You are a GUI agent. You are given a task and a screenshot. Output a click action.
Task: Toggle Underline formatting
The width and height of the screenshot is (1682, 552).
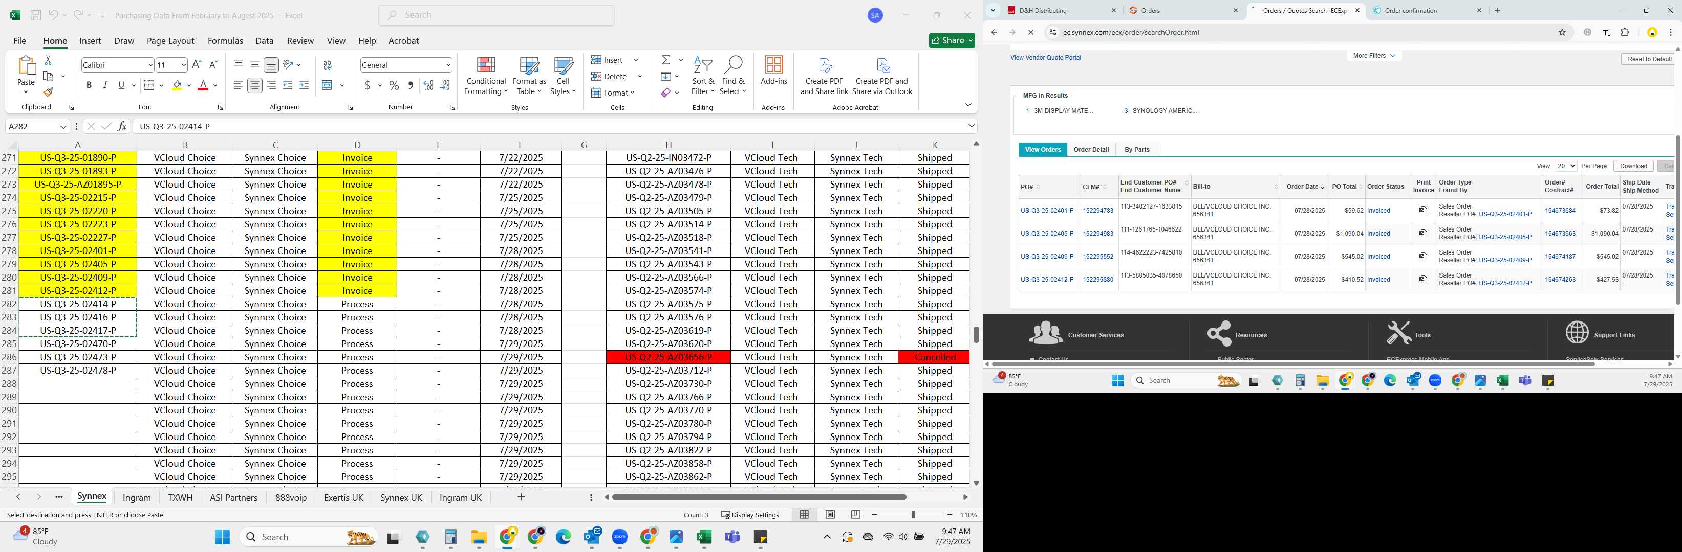[x=121, y=85]
